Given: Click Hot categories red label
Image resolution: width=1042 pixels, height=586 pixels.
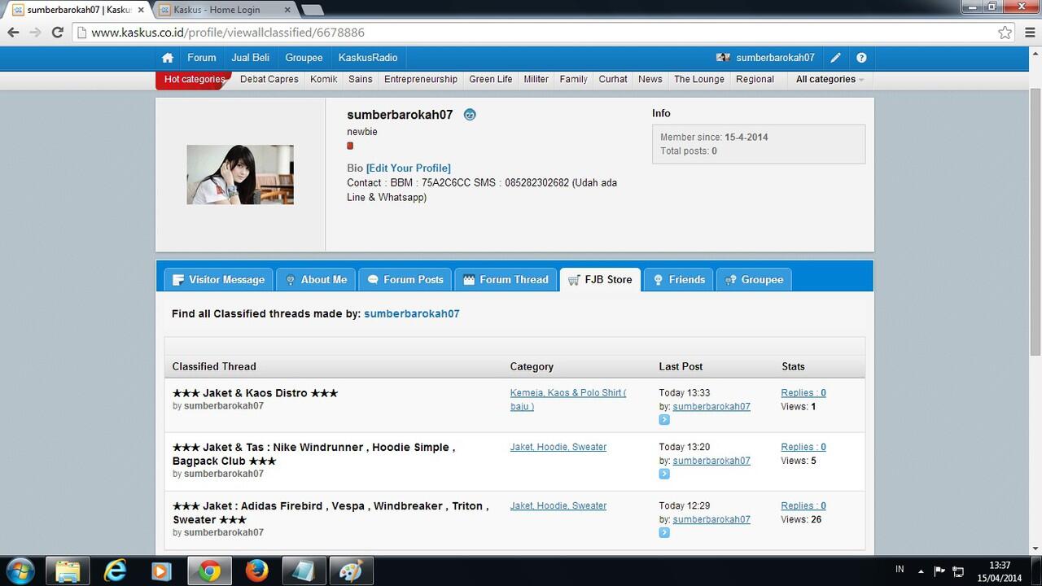Looking at the screenshot, I should [194, 79].
